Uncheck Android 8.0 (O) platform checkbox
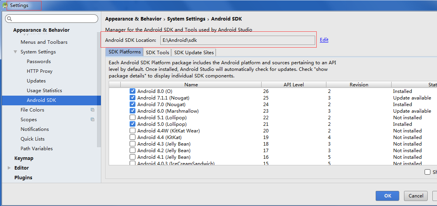The image size is (437, 206). (133, 91)
